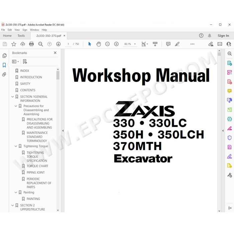Image resolution: width=234 pixels, height=234 pixels.
Task: Open the Page Thumbnails panel
Action: [x=4, y=55]
